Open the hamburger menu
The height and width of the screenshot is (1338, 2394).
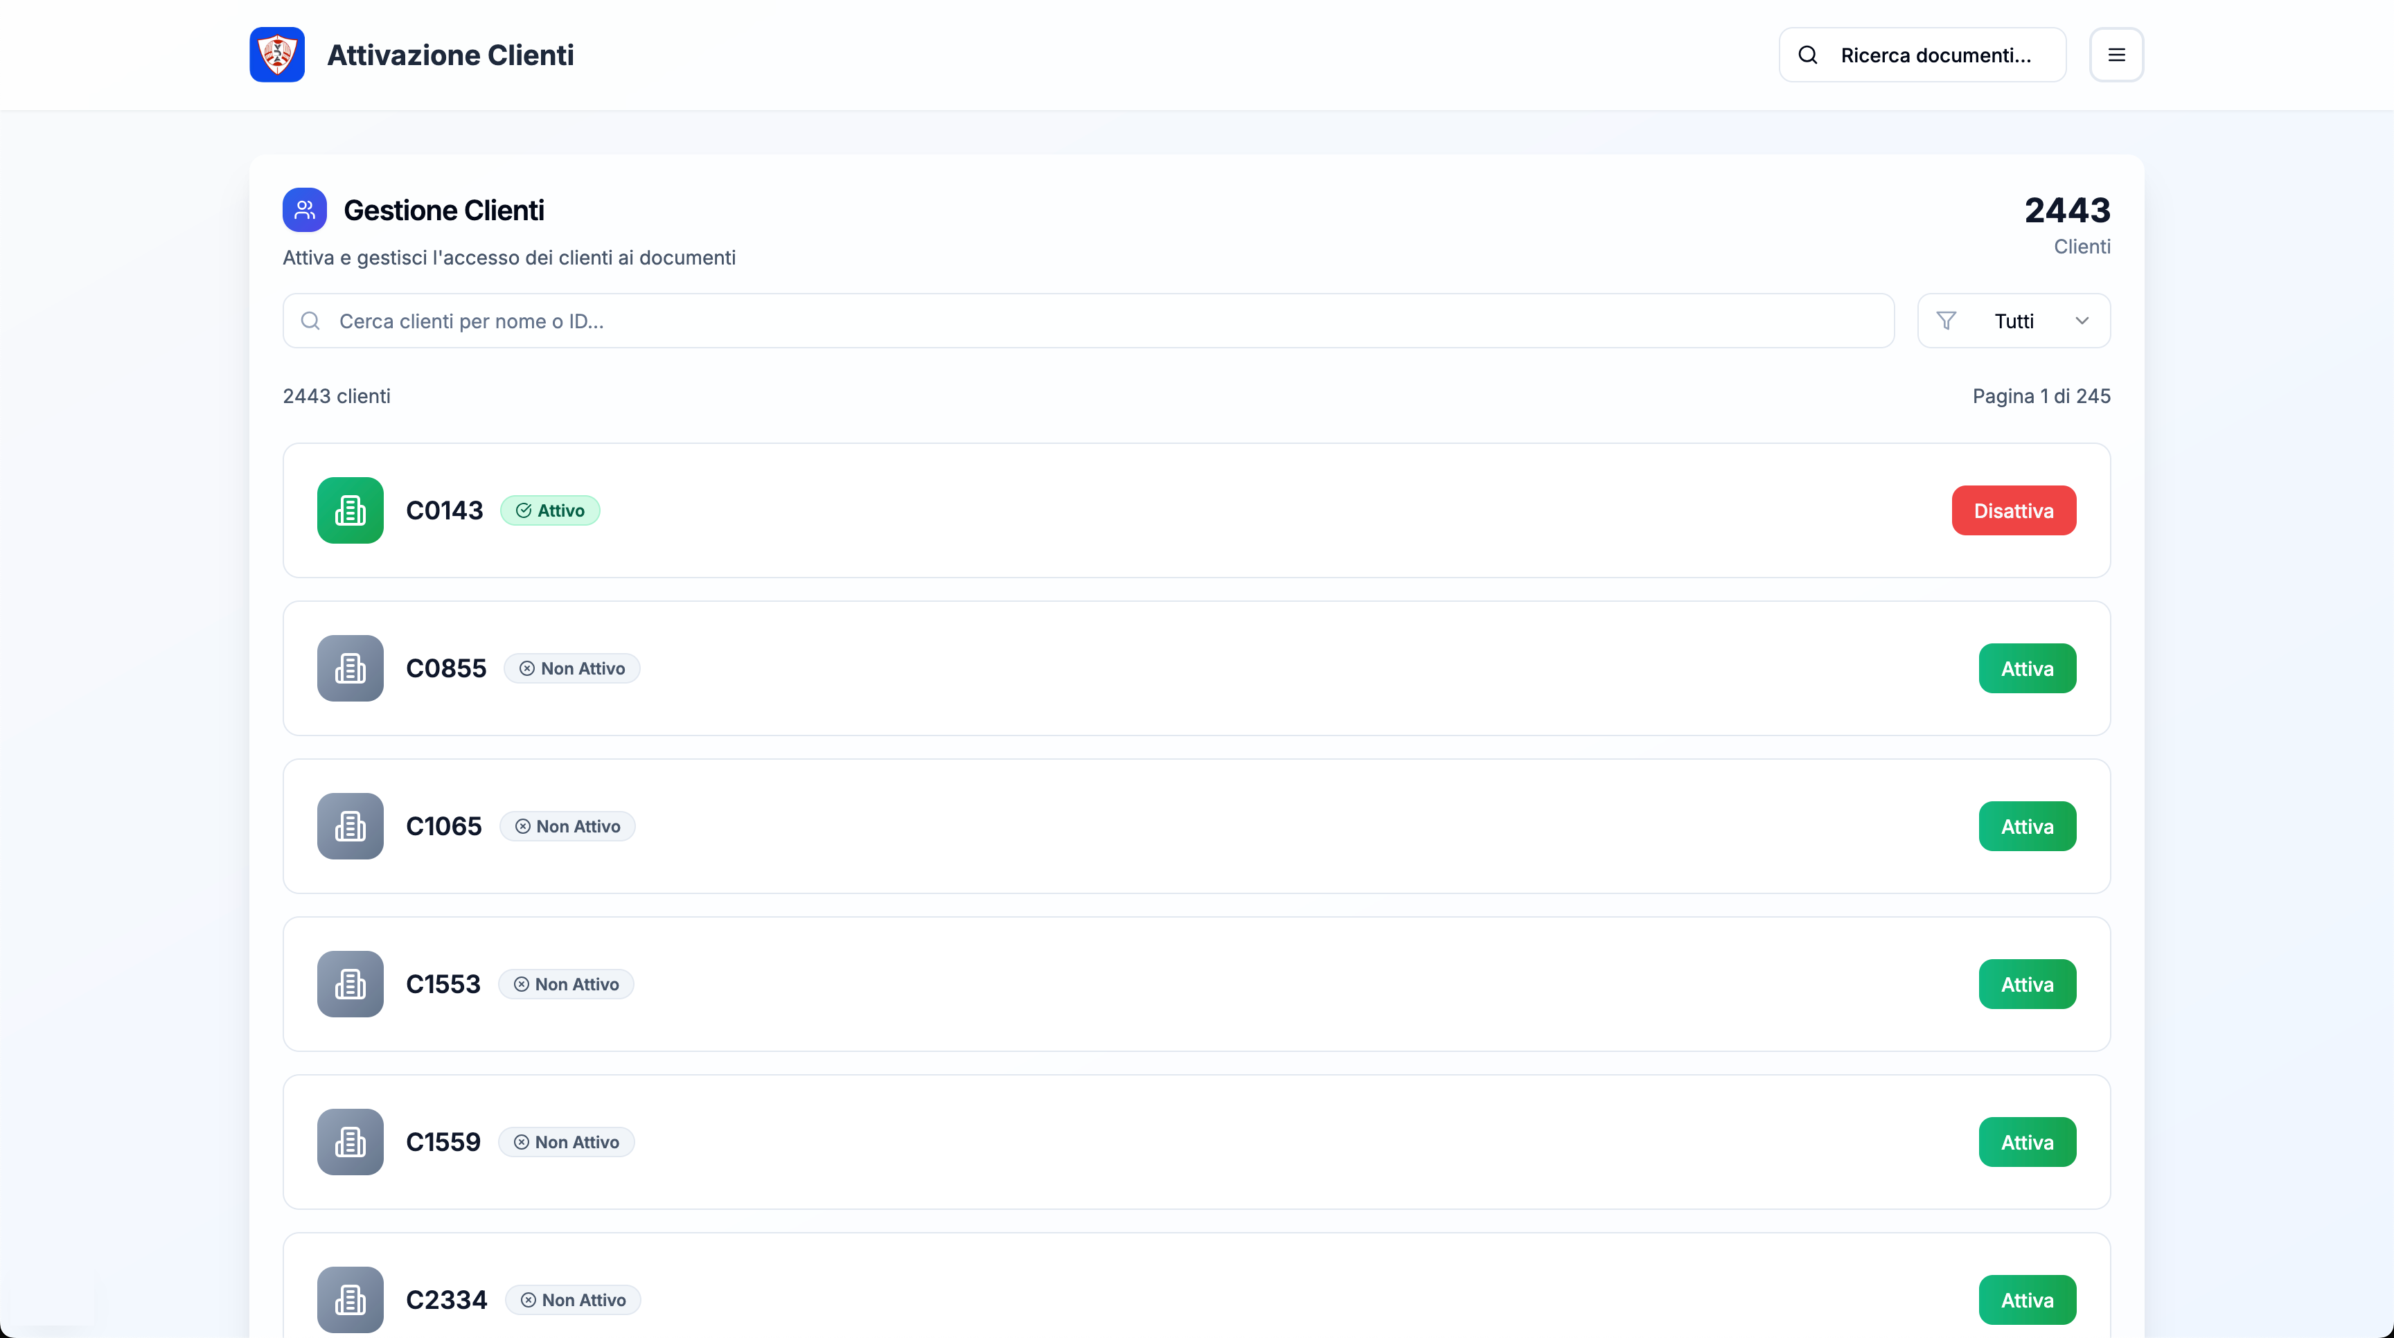coord(2116,55)
